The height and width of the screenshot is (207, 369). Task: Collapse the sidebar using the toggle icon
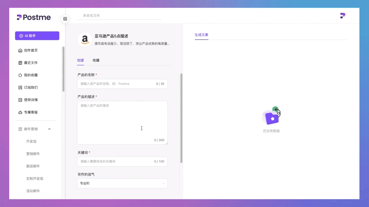[65, 19]
